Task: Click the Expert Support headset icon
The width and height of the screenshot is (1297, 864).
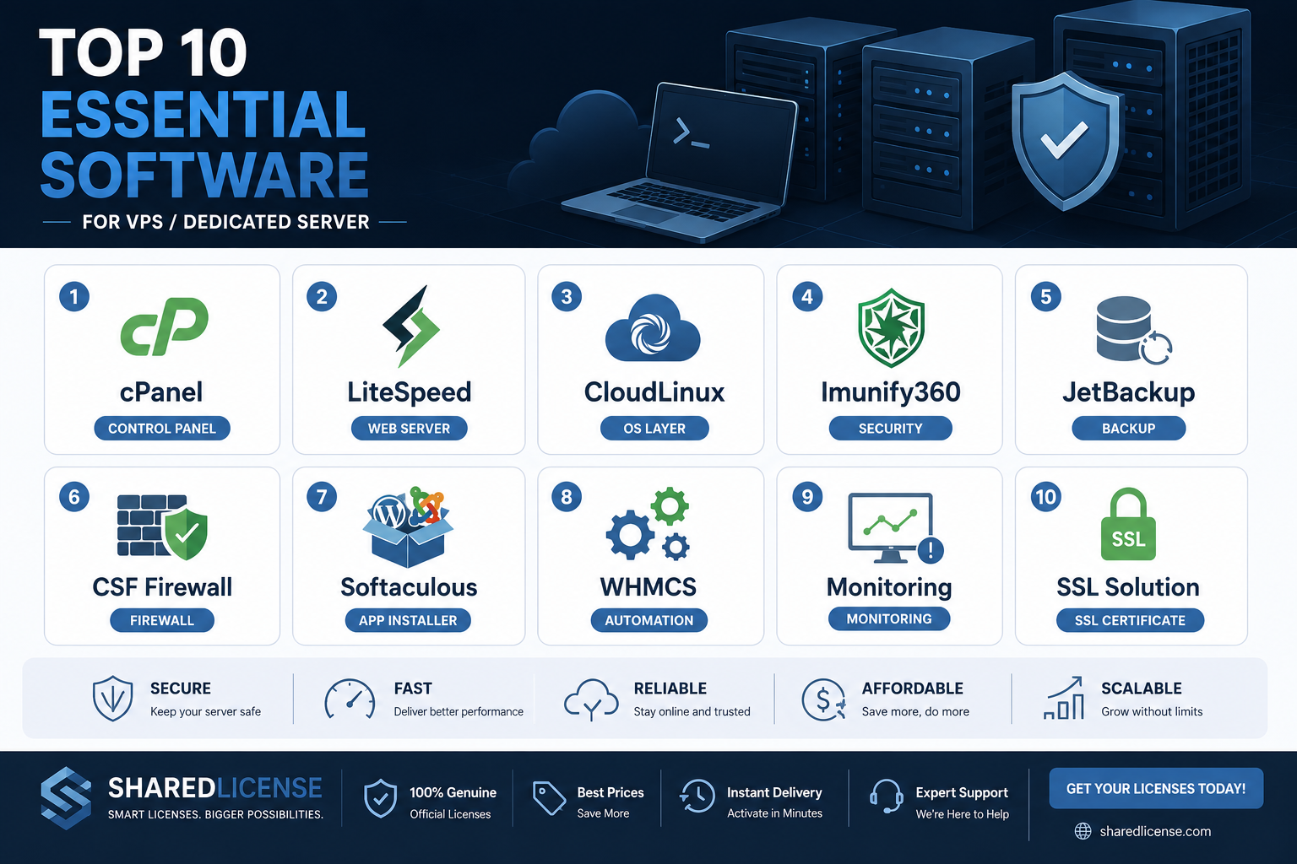Action: pos(887,796)
